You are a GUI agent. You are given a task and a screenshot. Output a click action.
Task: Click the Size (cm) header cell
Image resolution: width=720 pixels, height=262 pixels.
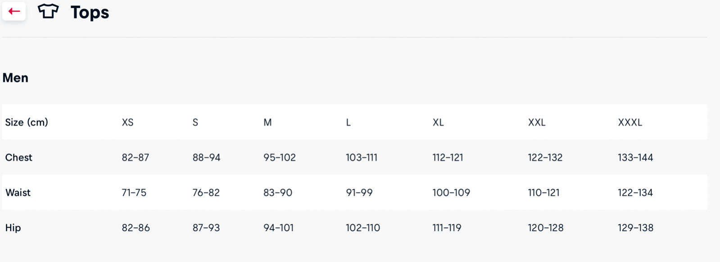pos(27,122)
